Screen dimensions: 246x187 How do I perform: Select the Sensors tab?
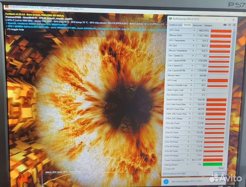click(187, 25)
